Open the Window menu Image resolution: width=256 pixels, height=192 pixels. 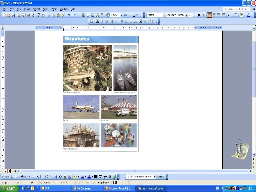[x=64, y=9]
